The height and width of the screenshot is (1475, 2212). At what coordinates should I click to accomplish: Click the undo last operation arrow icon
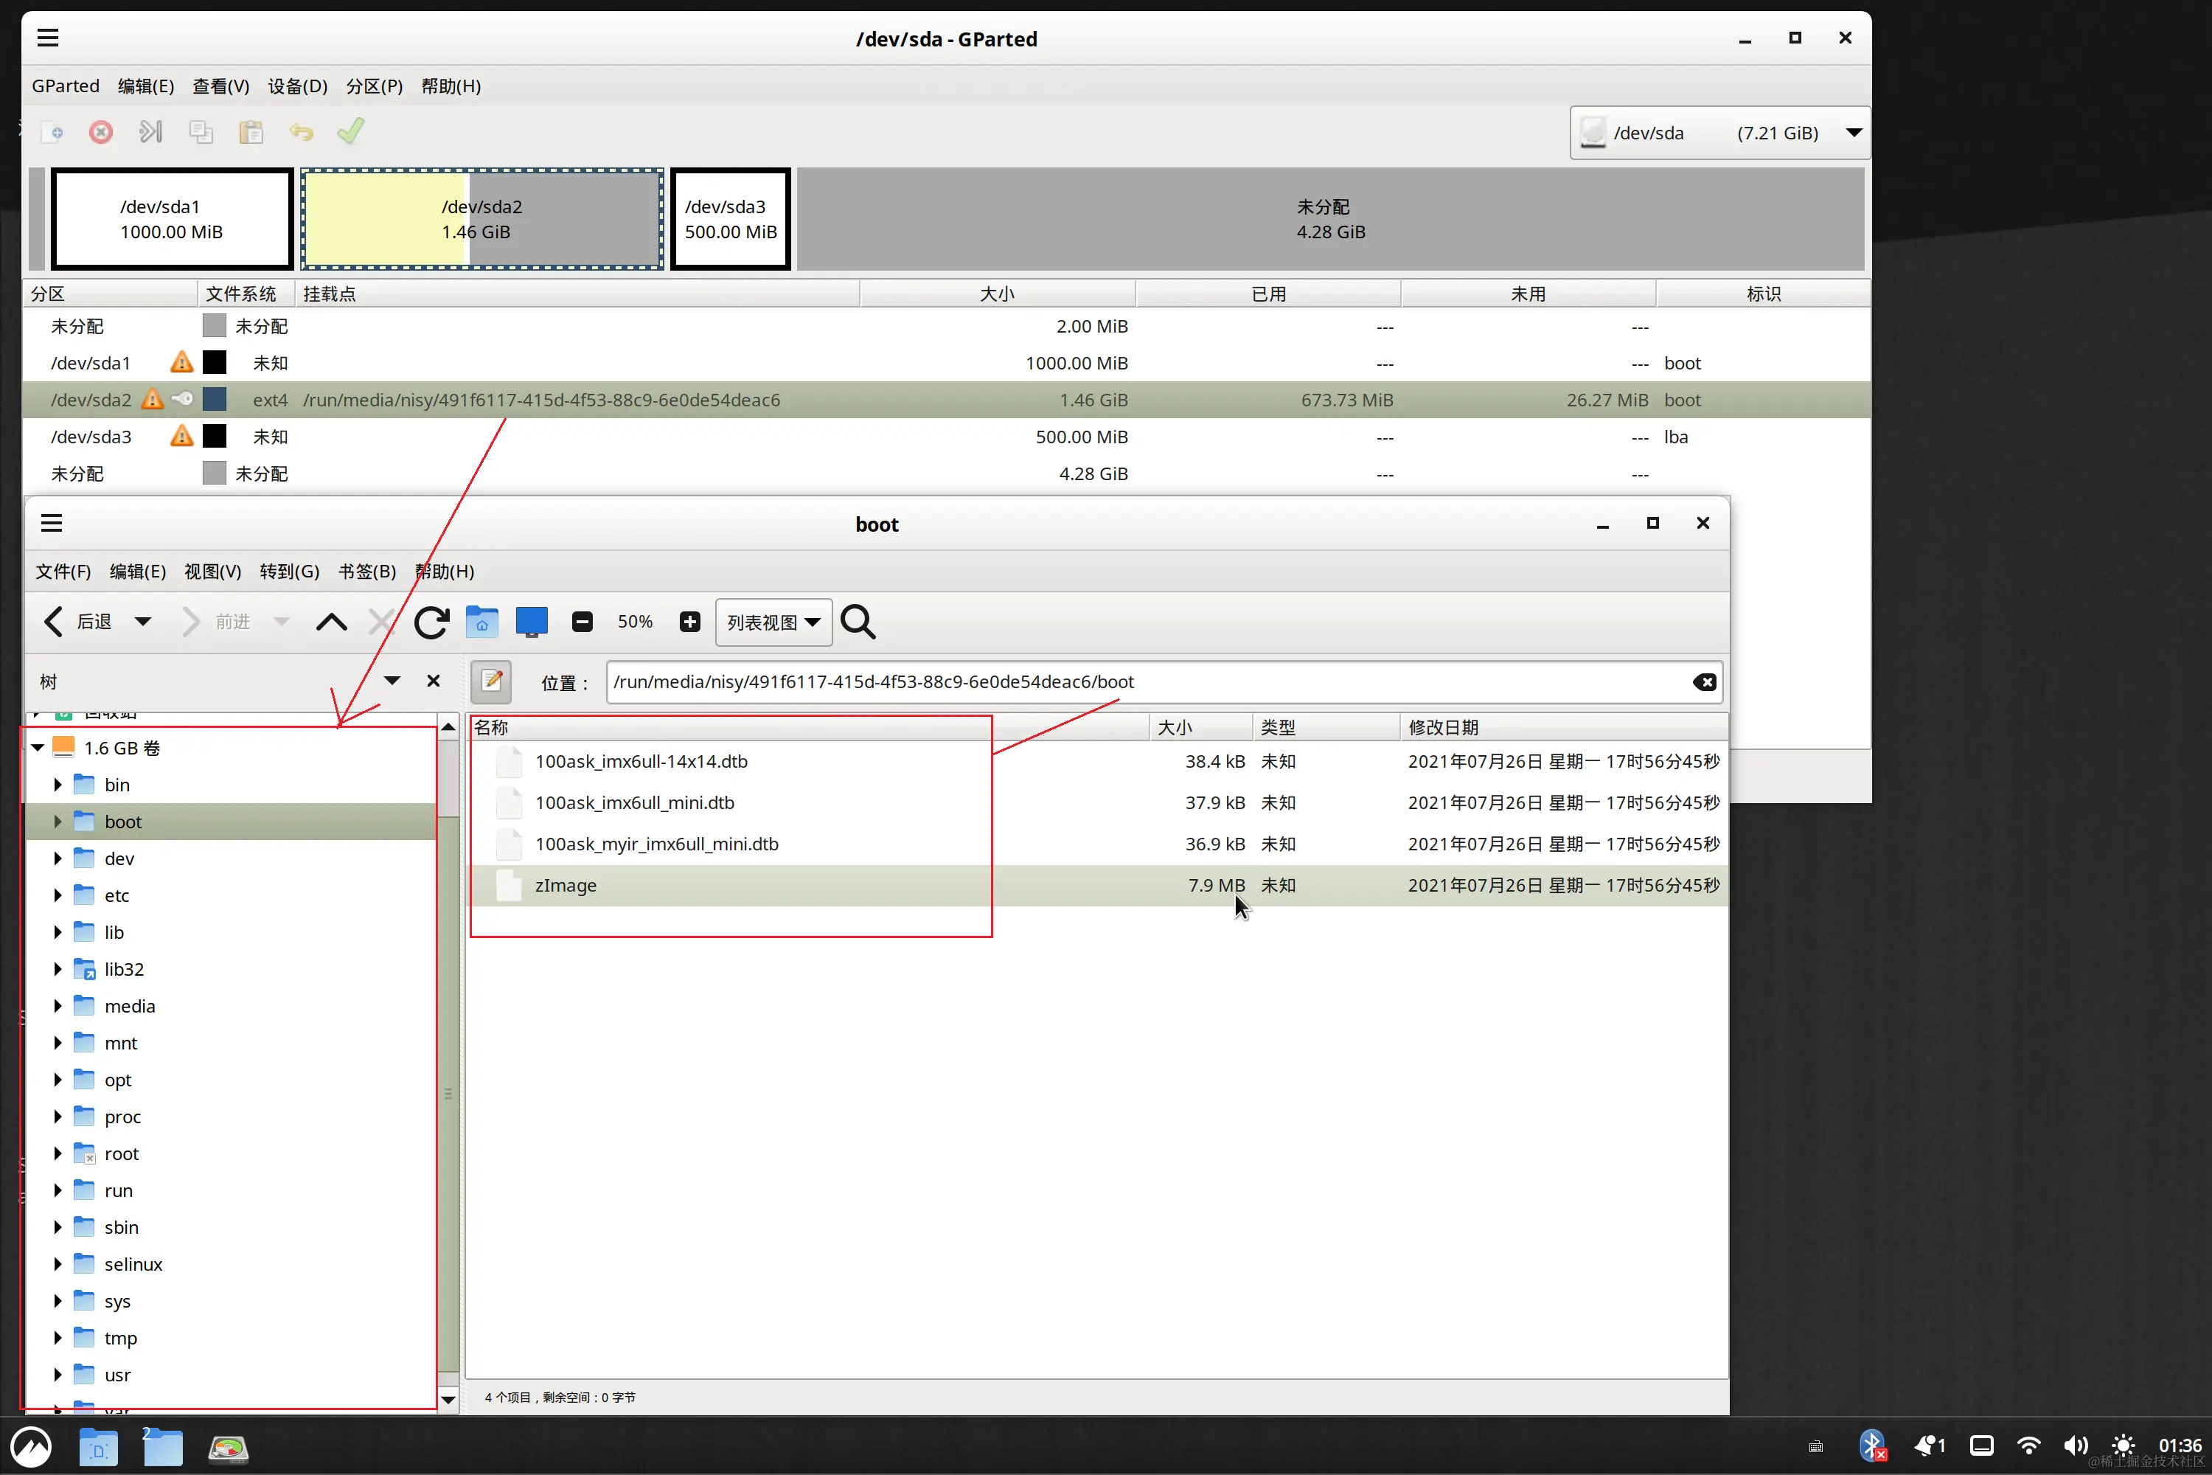(x=301, y=132)
